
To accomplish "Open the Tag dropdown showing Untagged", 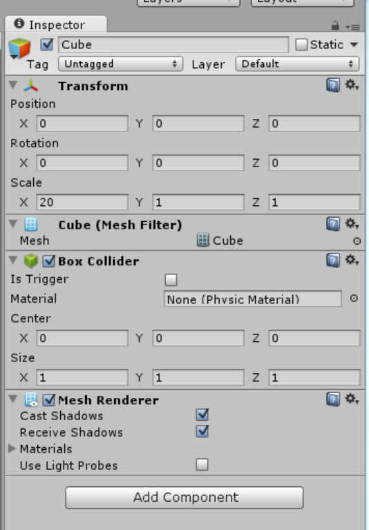I will pyautogui.click(x=121, y=64).
